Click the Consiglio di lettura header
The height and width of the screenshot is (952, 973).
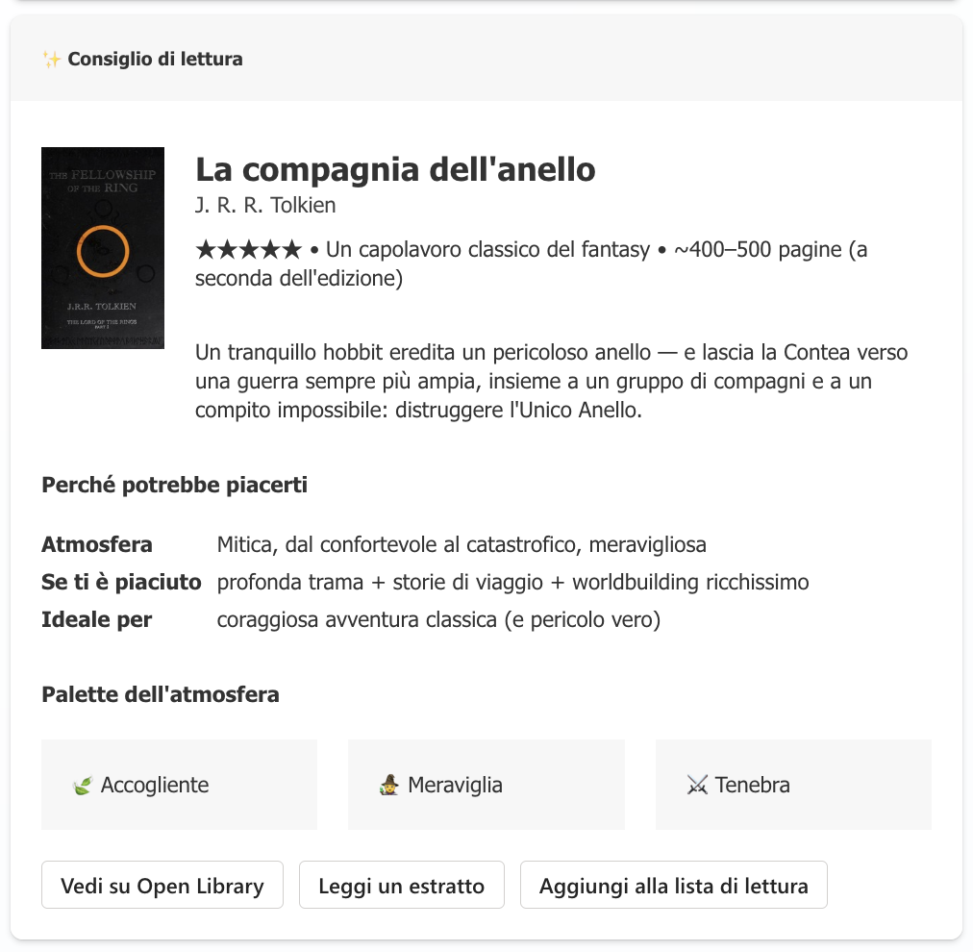point(155,60)
